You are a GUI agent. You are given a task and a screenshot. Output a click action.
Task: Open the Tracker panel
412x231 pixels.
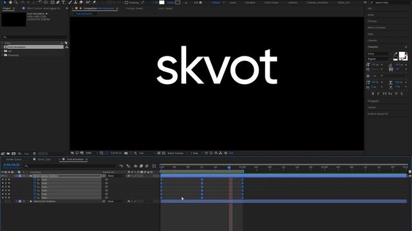372,107
